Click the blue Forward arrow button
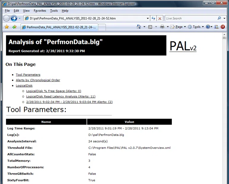The image size is (229, 184). pyautogui.click(x=14, y=18)
